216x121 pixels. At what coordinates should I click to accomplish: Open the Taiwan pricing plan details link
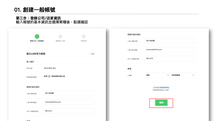click(58, 76)
